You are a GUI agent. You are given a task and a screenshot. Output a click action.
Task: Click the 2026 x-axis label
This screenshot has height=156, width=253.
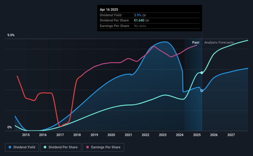point(214,135)
